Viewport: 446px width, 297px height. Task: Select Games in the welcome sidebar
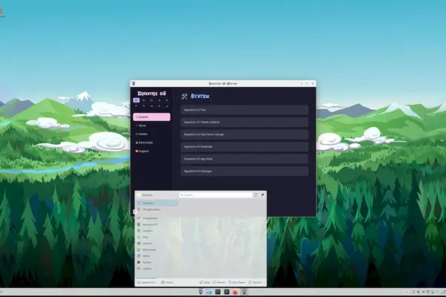pos(152,134)
